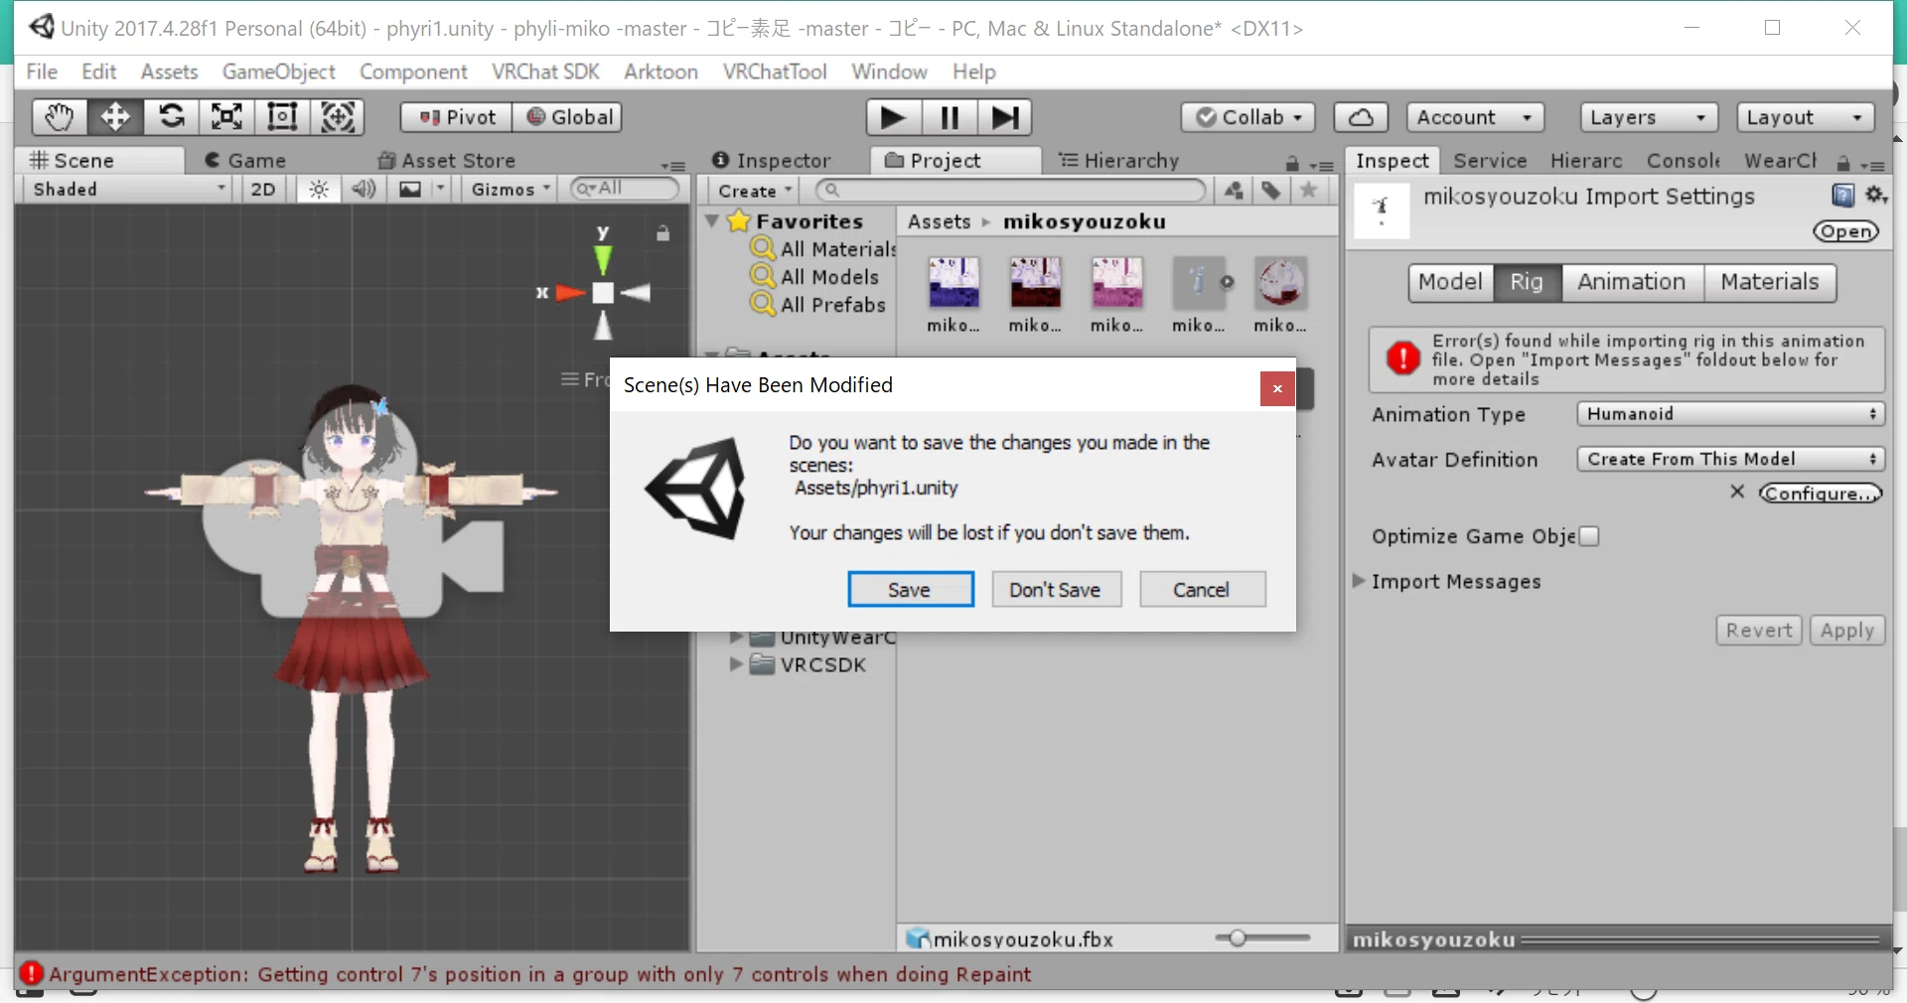
Task: Select the combined Transform tool
Action: pyautogui.click(x=338, y=117)
